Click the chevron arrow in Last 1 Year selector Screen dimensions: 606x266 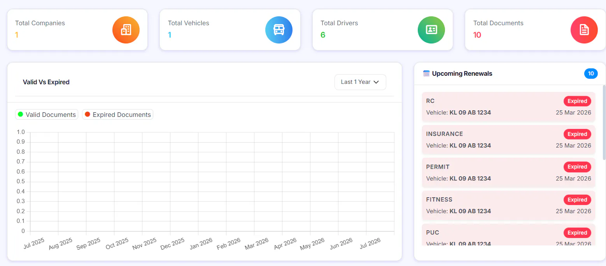376,82
